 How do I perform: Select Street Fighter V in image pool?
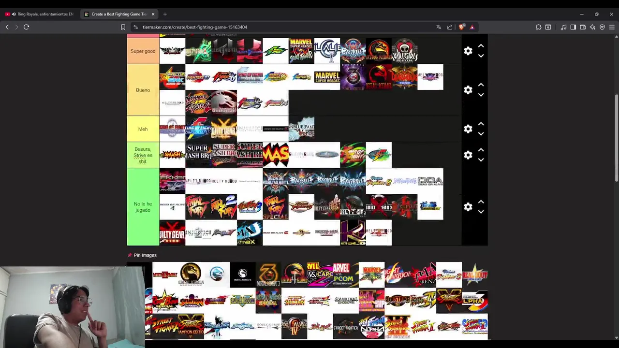pos(449,301)
